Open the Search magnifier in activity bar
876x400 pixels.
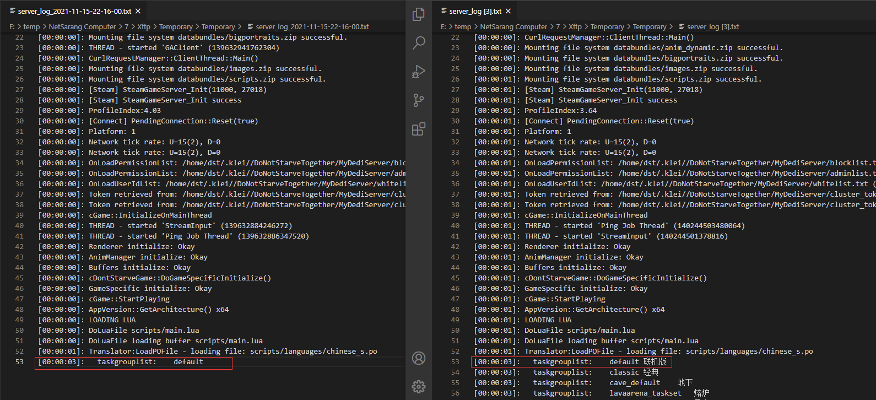coord(419,42)
